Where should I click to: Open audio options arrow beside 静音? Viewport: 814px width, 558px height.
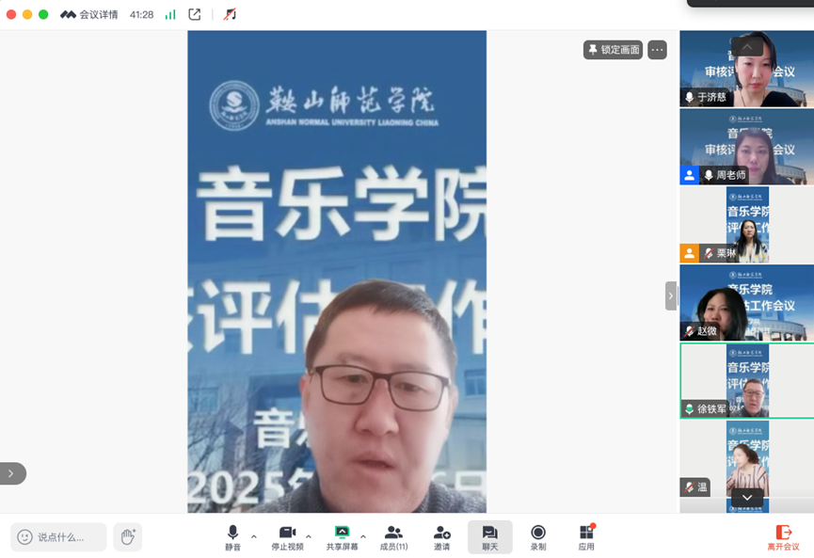pos(254,537)
